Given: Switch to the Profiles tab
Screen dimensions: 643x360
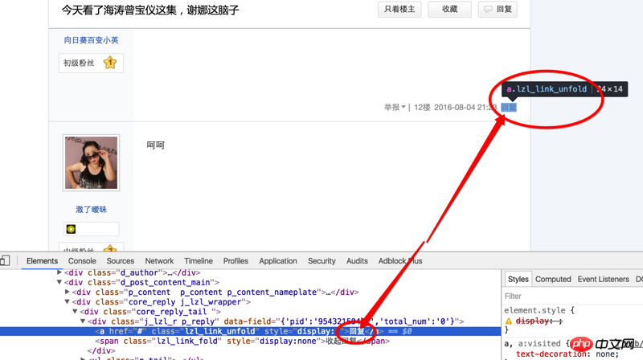Looking at the screenshot, I should [x=235, y=261].
